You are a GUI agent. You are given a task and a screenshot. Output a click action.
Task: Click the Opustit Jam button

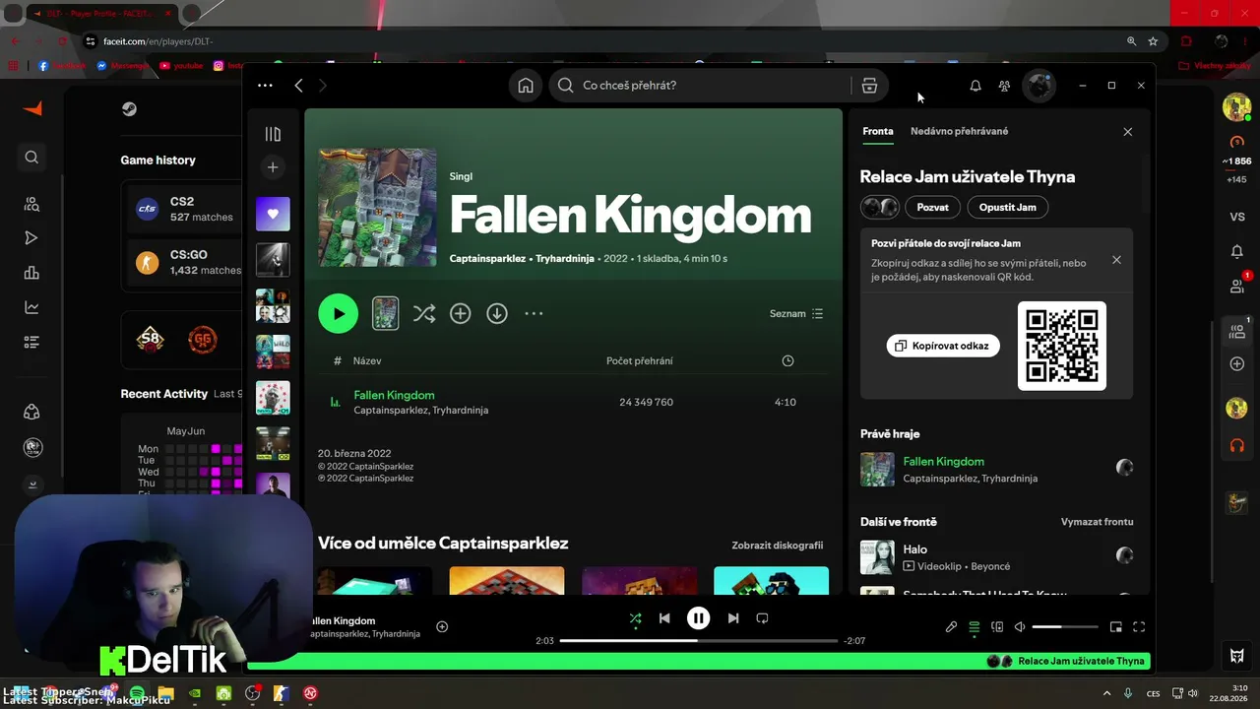click(1008, 208)
